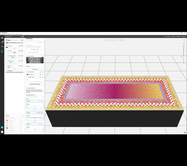This screenshot has width=187, height=166.
Task: Toggle the Noise Modulation checkbox
Action: tap(27, 88)
